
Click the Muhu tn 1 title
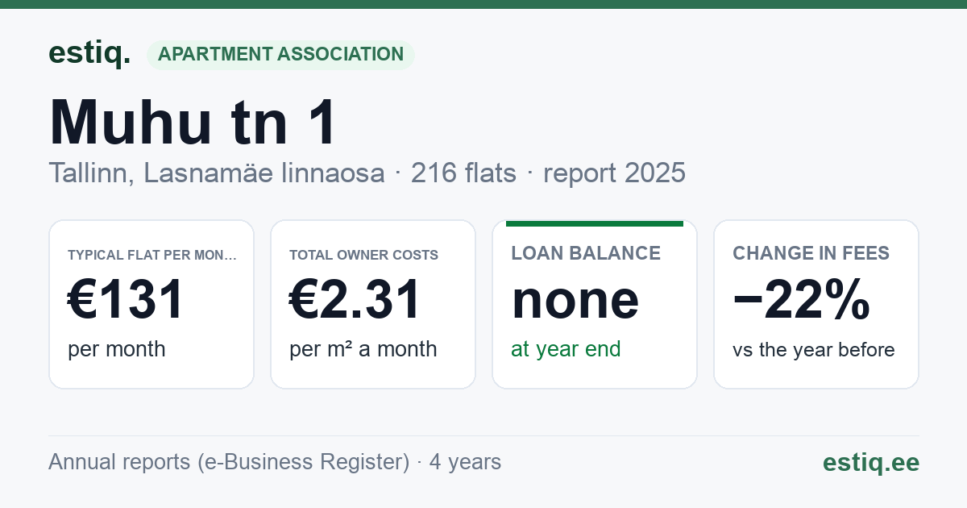(x=193, y=123)
